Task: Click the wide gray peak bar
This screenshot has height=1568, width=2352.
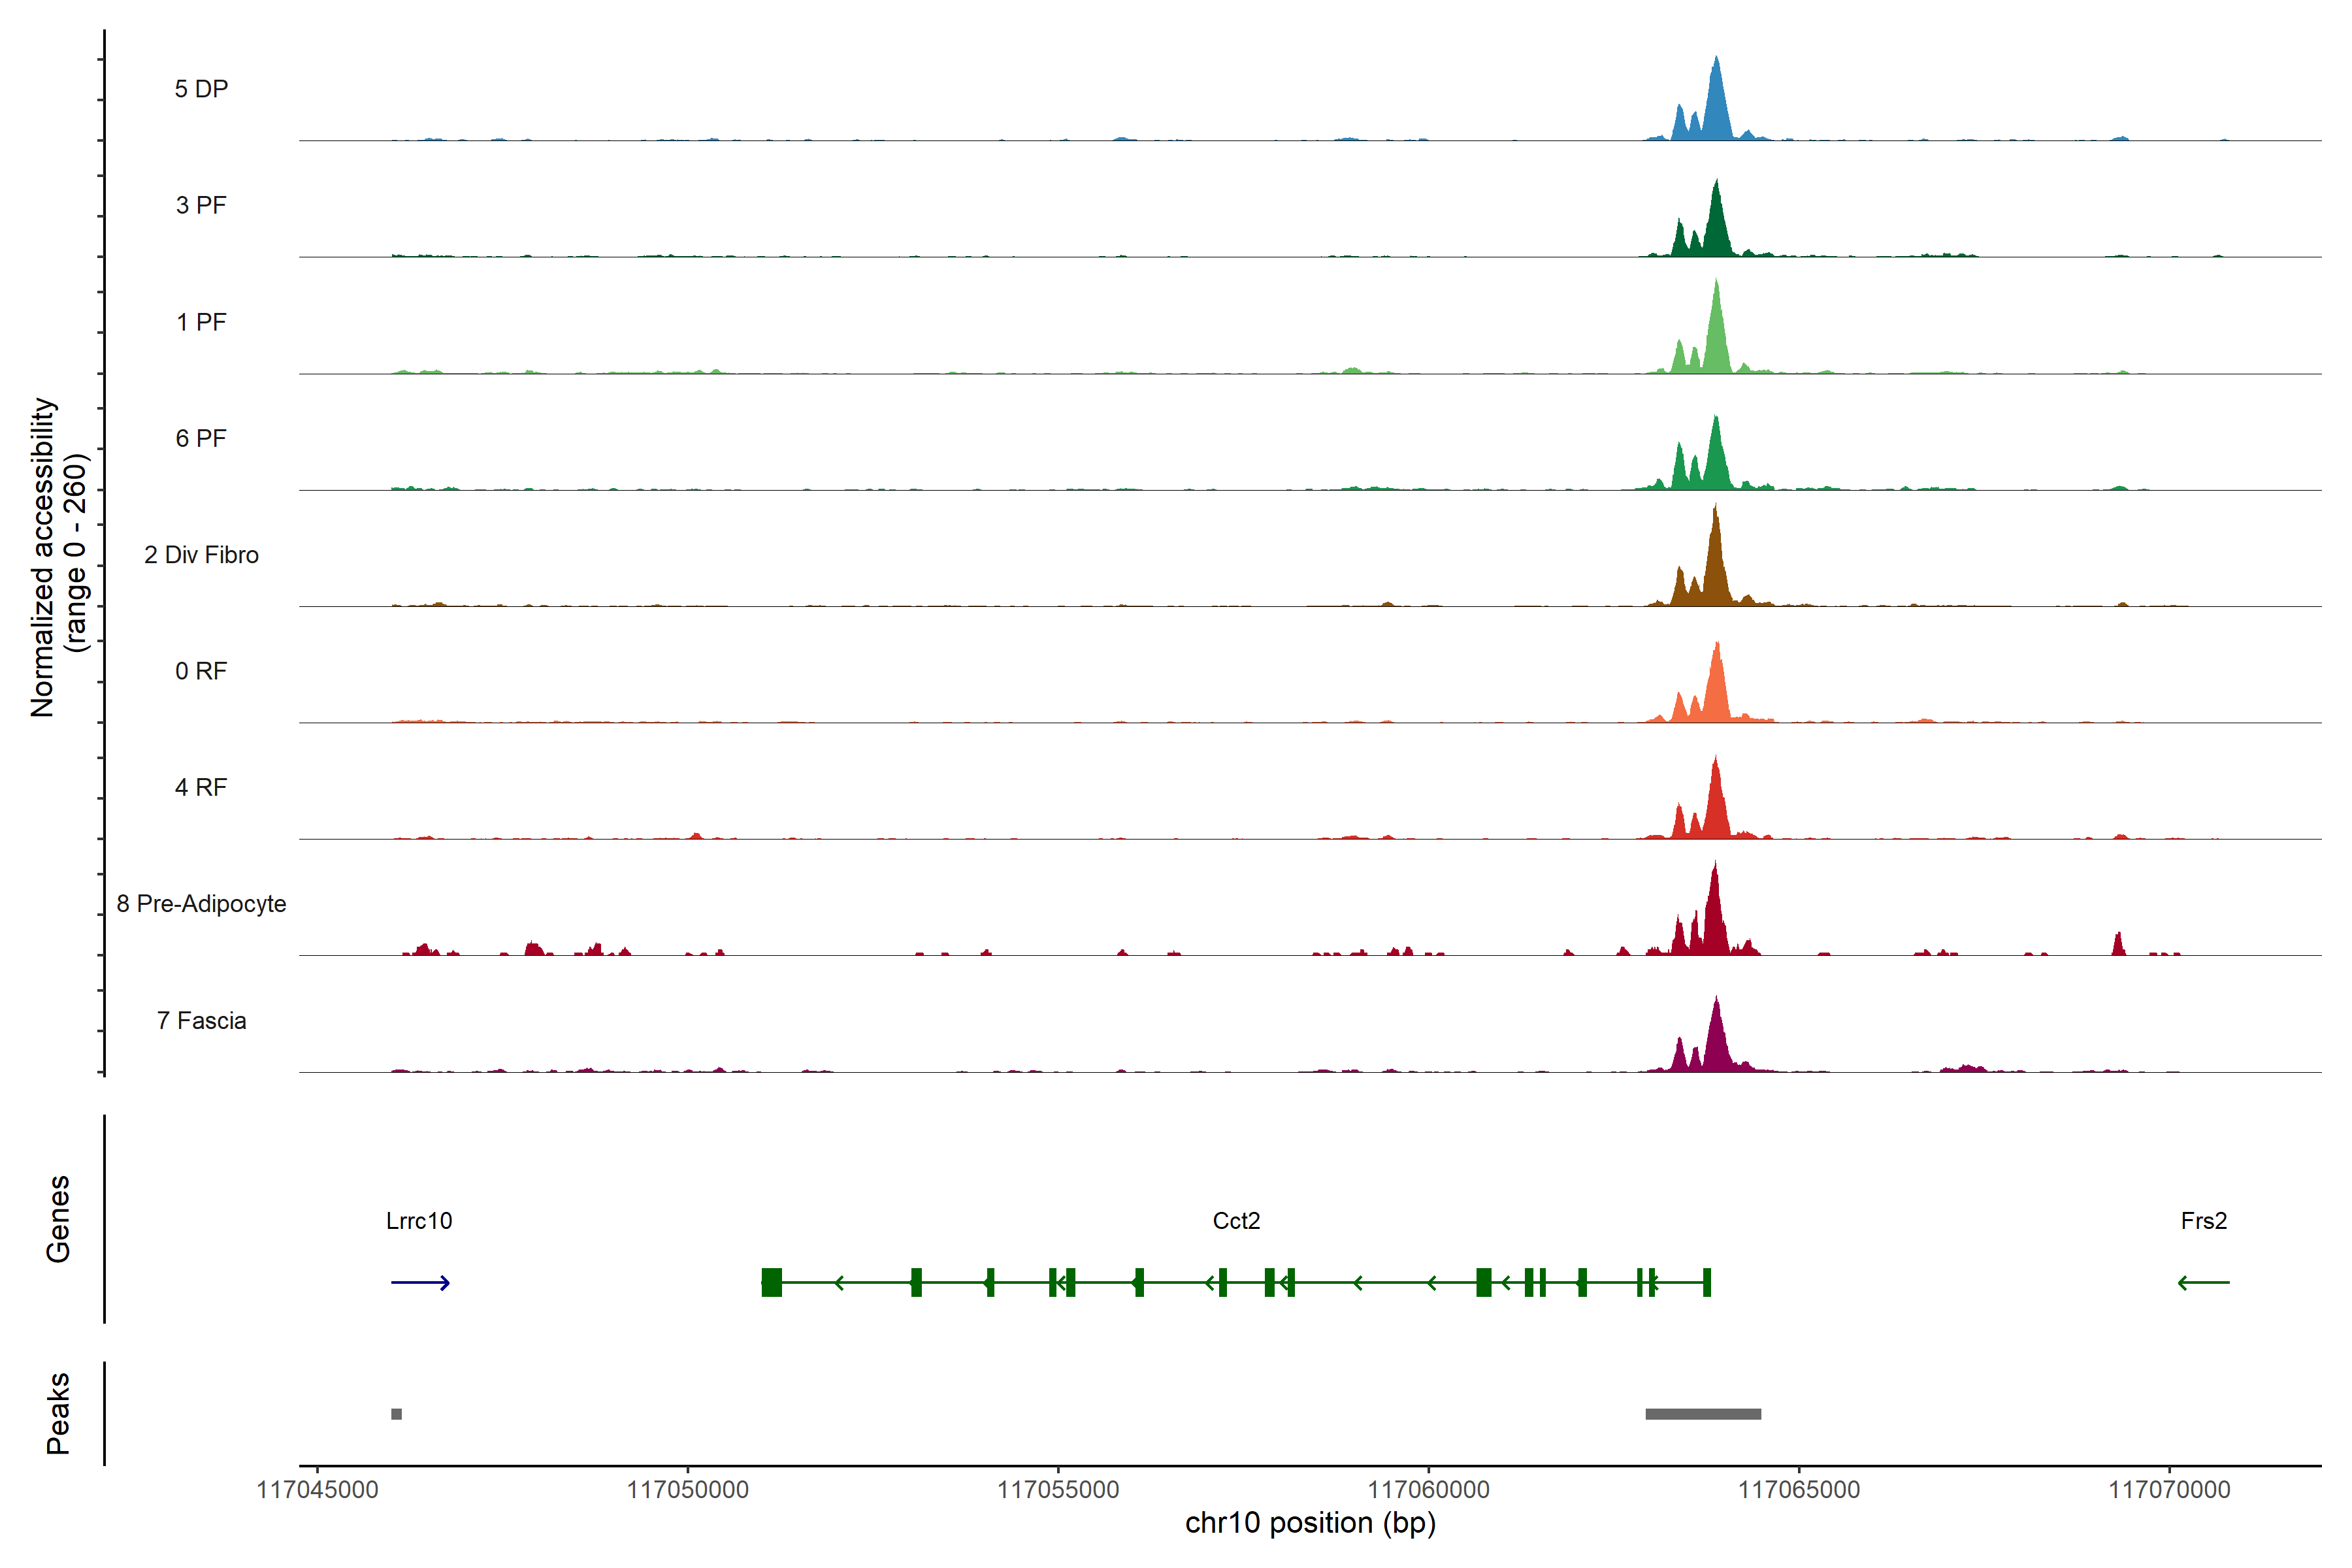Action: tap(1703, 1414)
